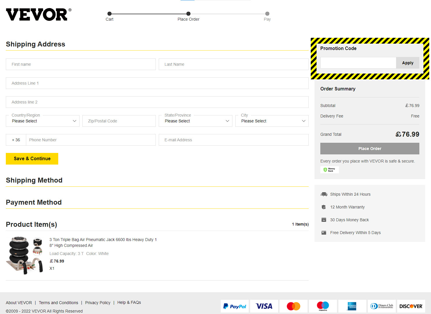
Task: Open the City dropdown
Action: tap(272, 121)
